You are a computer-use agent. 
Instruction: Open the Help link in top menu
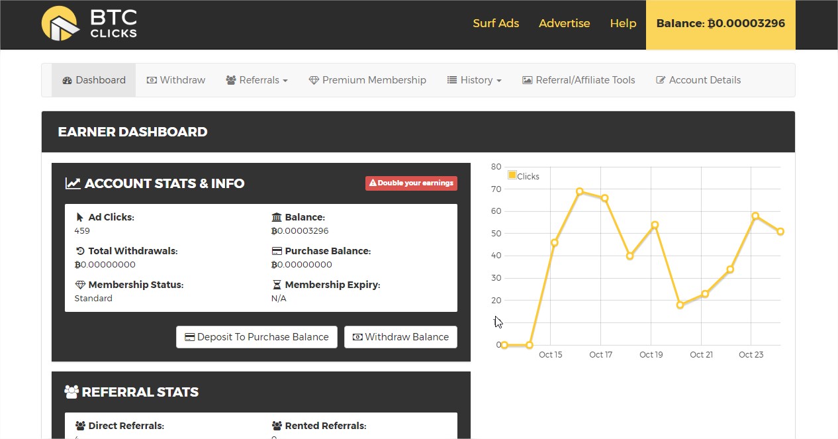coord(623,23)
